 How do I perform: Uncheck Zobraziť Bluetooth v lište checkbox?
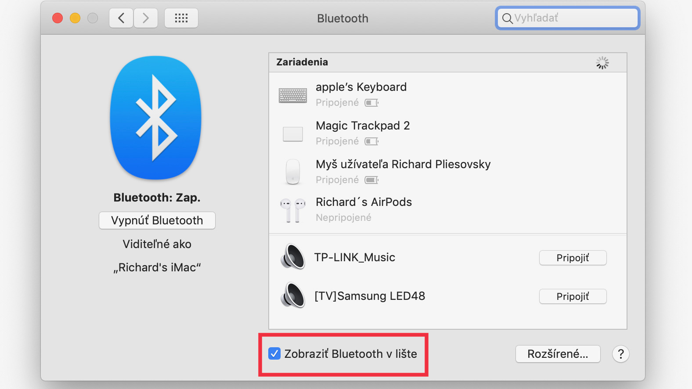[x=274, y=353]
